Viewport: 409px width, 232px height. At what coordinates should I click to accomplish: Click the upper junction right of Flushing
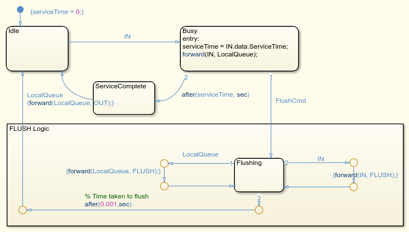[x=353, y=163]
